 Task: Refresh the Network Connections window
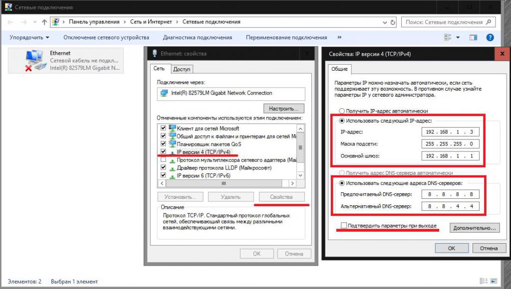coord(393,22)
